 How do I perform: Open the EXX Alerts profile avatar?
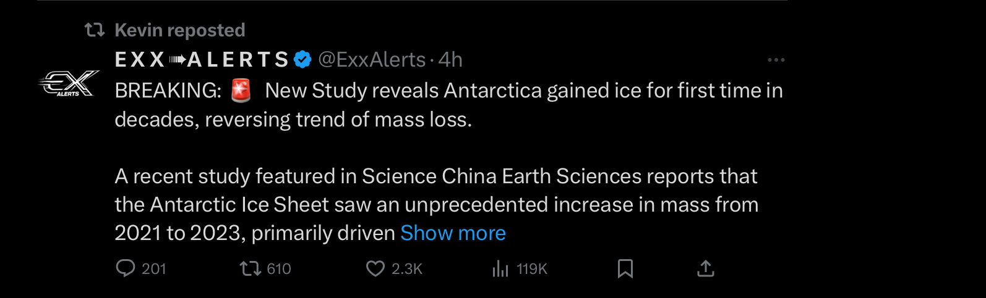tap(68, 83)
